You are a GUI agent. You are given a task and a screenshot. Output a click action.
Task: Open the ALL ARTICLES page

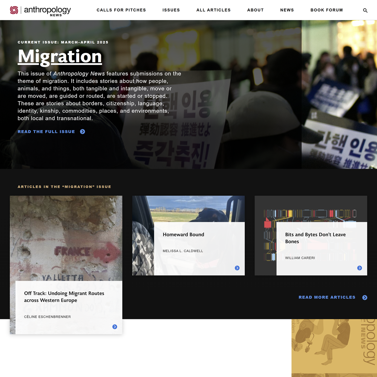point(213,10)
